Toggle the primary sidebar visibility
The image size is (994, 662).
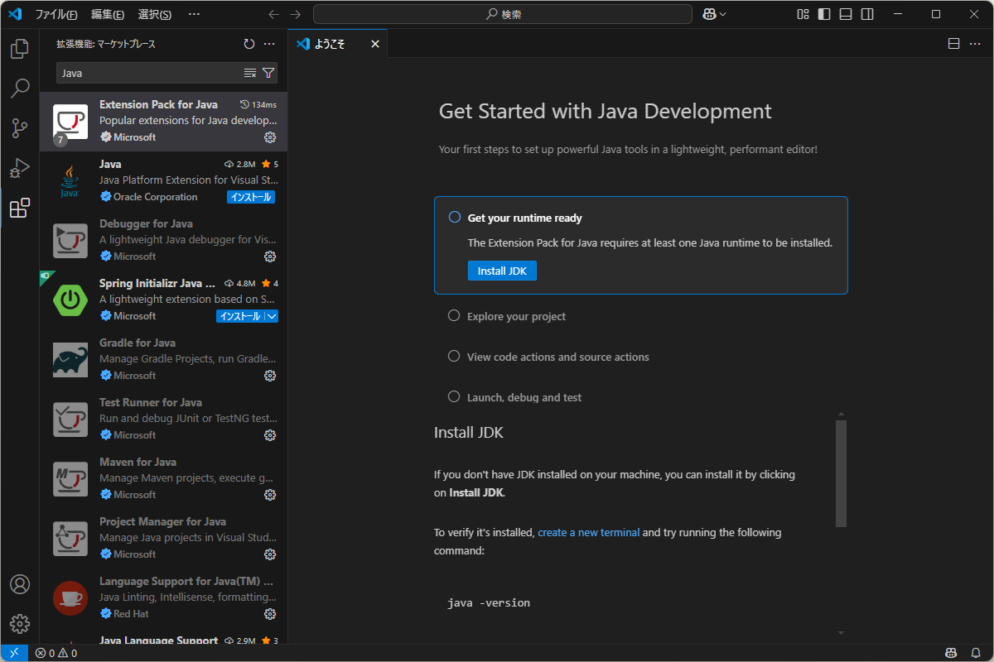823,13
